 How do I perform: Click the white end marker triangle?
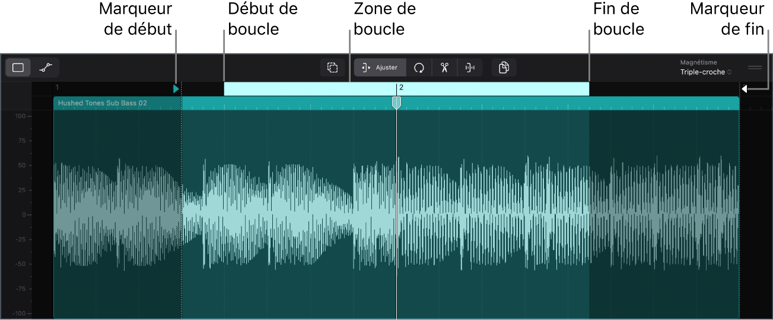(744, 89)
